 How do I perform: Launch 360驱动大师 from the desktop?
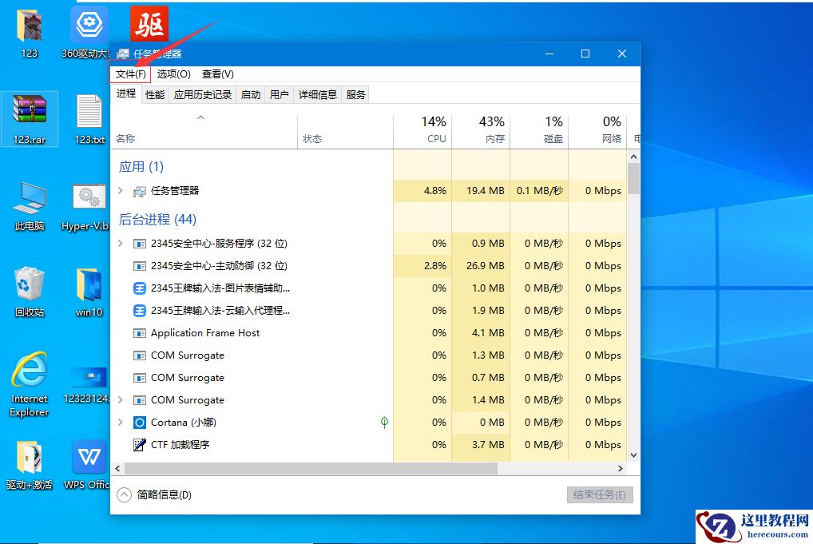point(89,24)
